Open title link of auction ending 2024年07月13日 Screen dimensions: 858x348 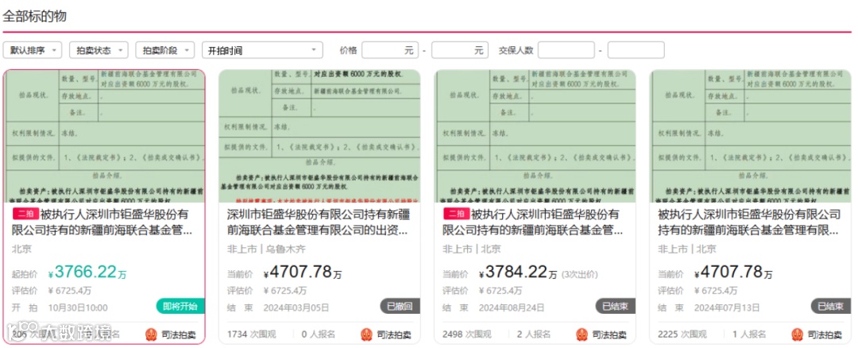click(x=749, y=222)
